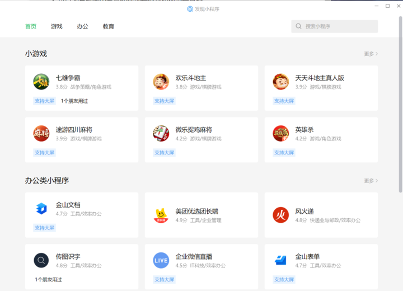Open the 传图识字 magnifier icon
The width and height of the screenshot is (403, 291).
[41, 260]
